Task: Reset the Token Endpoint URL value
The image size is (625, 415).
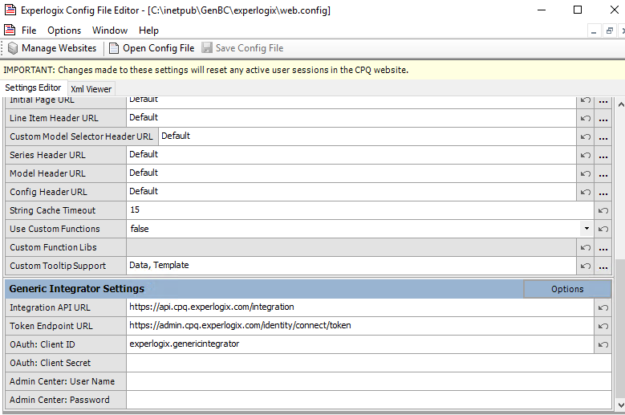Action: point(603,326)
